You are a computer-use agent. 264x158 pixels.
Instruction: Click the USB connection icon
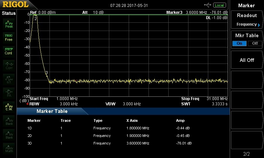tap(208, 5)
